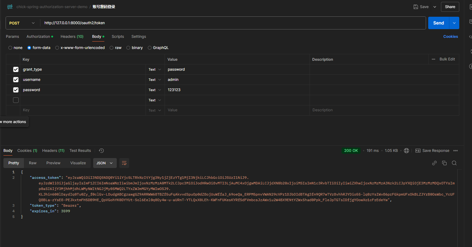Uncheck the grant_type row checkbox
Viewport: 472px width, 247px height.
click(x=16, y=69)
